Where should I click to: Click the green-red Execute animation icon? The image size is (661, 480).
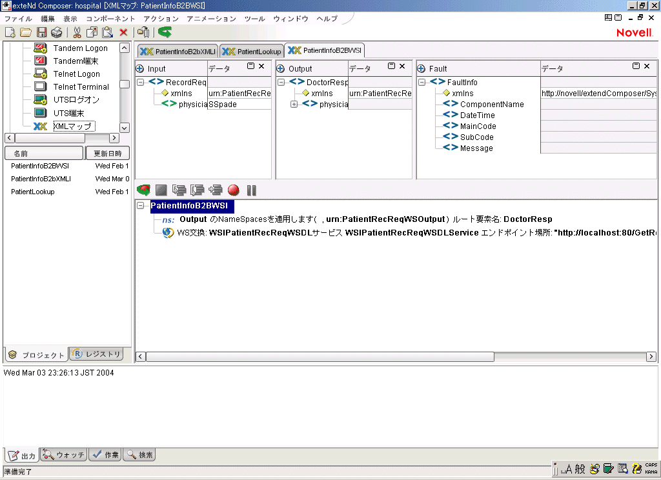[144, 190]
